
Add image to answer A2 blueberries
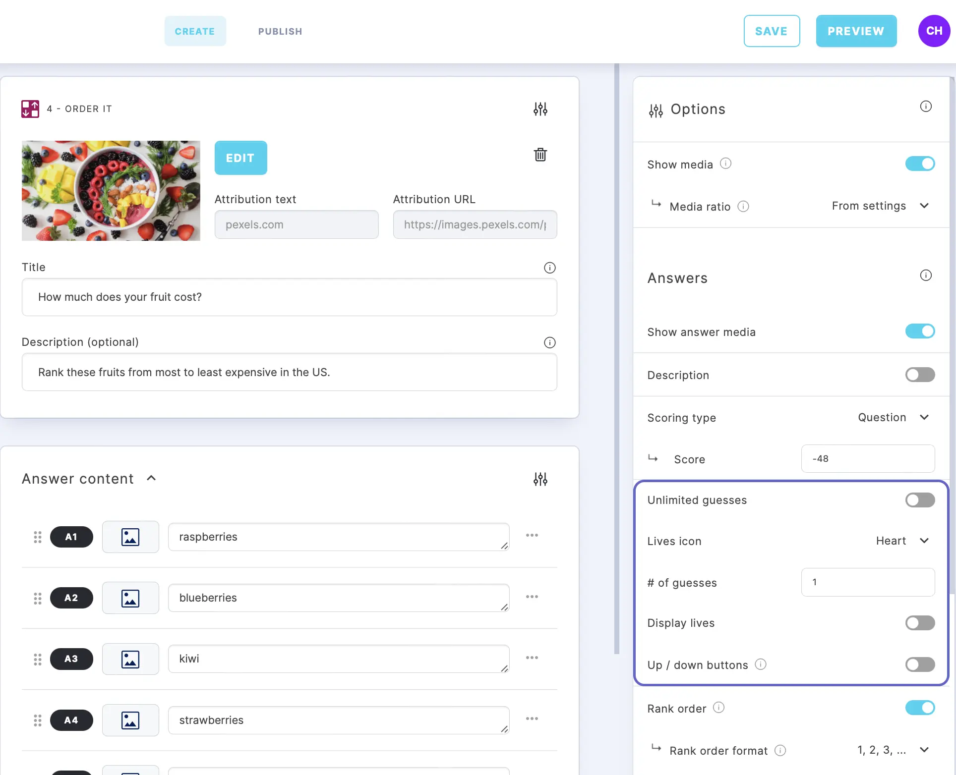[130, 598]
